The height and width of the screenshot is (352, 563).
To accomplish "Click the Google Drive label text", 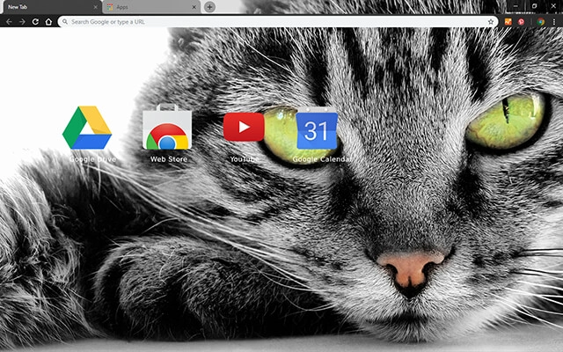I will (92, 159).
